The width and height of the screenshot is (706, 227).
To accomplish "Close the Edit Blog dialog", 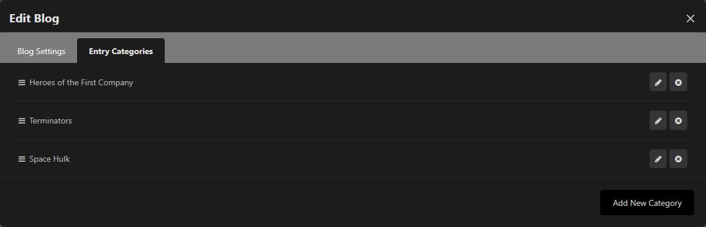I will pyautogui.click(x=690, y=18).
